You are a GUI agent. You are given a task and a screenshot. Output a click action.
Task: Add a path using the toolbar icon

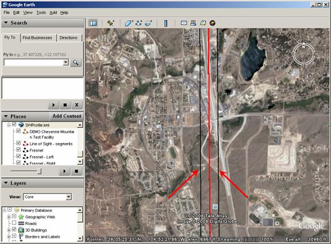(x=138, y=23)
